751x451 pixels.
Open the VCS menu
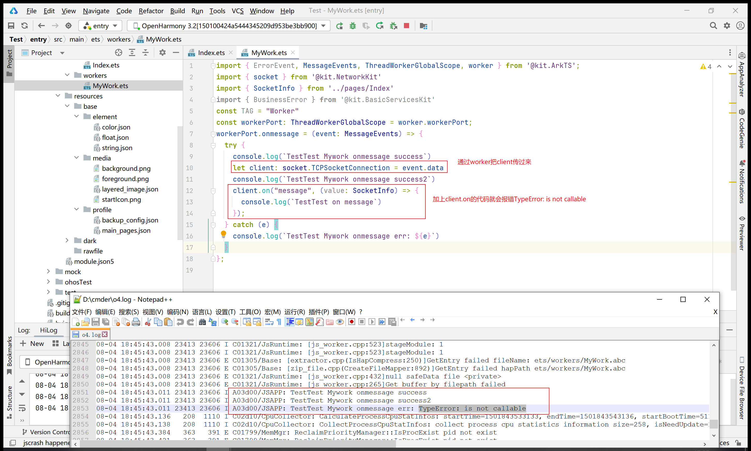click(x=237, y=11)
